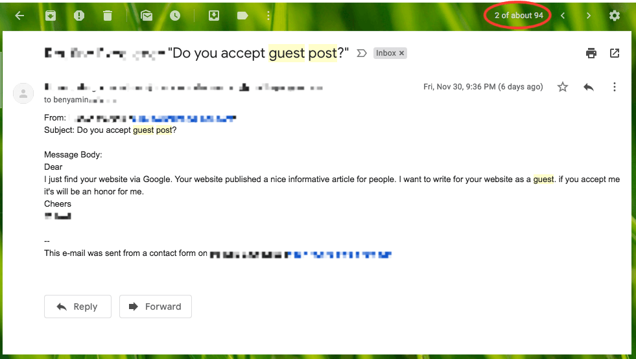
Task: Click the Forward button
Action: coord(156,307)
